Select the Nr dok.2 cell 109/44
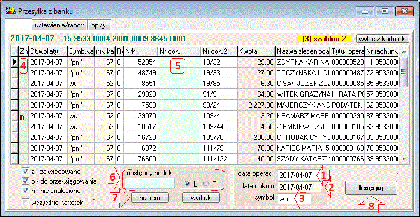 (219, 127)
